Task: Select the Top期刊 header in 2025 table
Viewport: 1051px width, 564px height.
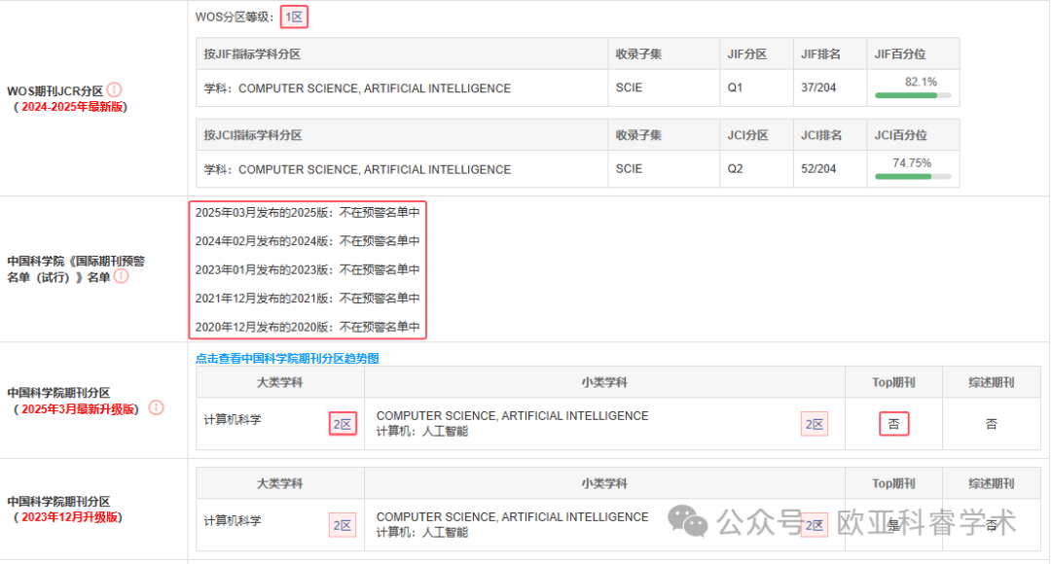Action: pyautogui.click(x=893, y=382)
